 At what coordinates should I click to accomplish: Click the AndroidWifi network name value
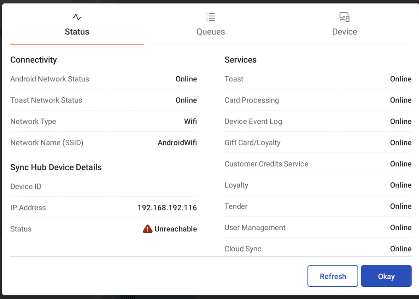click(177, 143)
